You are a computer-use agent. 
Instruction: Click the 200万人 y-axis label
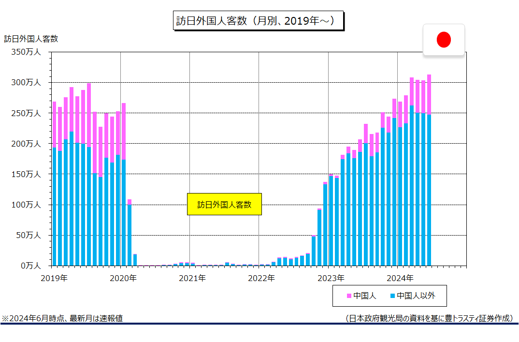26,144
